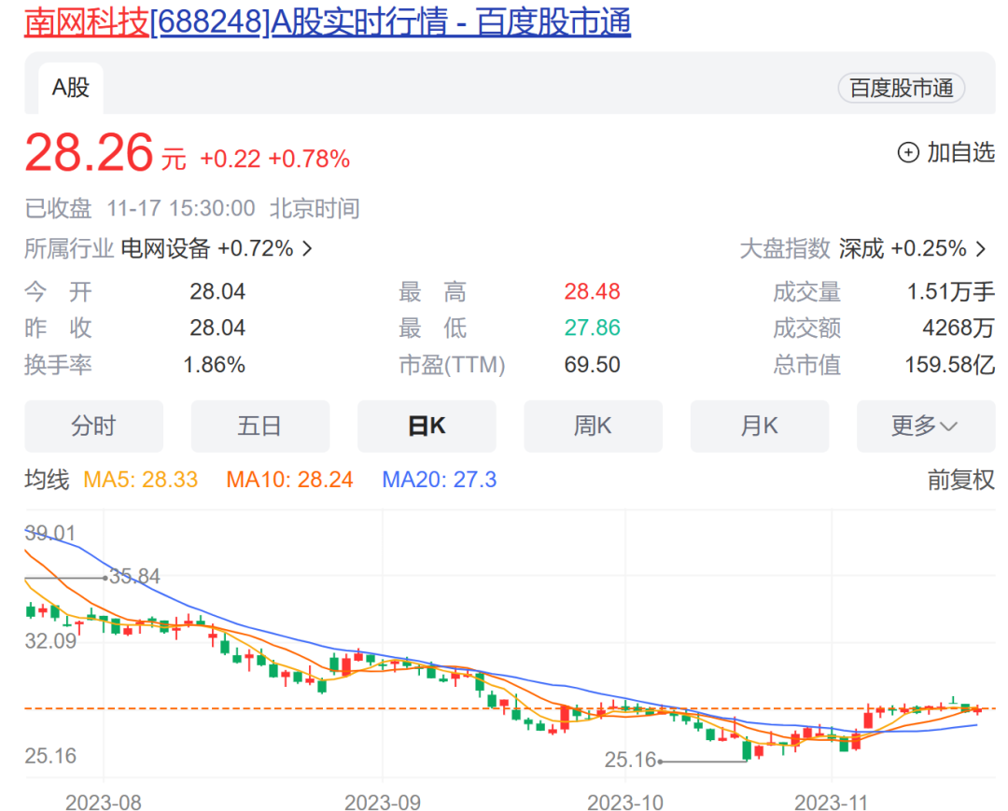
Task: Click the MA10: 28.24 indicator
Action: coord(290,480)
